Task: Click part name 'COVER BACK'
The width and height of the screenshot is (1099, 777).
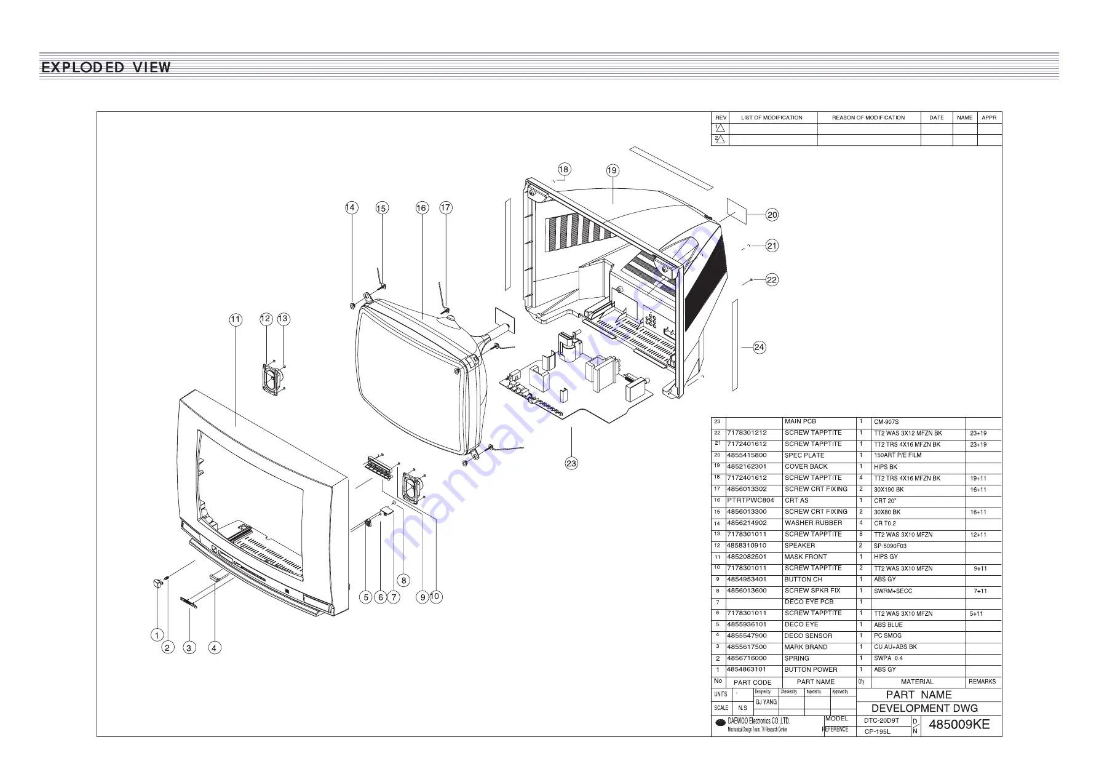Action: 806,466
